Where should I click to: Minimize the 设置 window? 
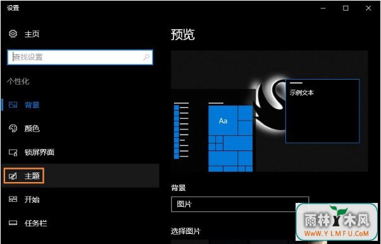pos(323,8)
